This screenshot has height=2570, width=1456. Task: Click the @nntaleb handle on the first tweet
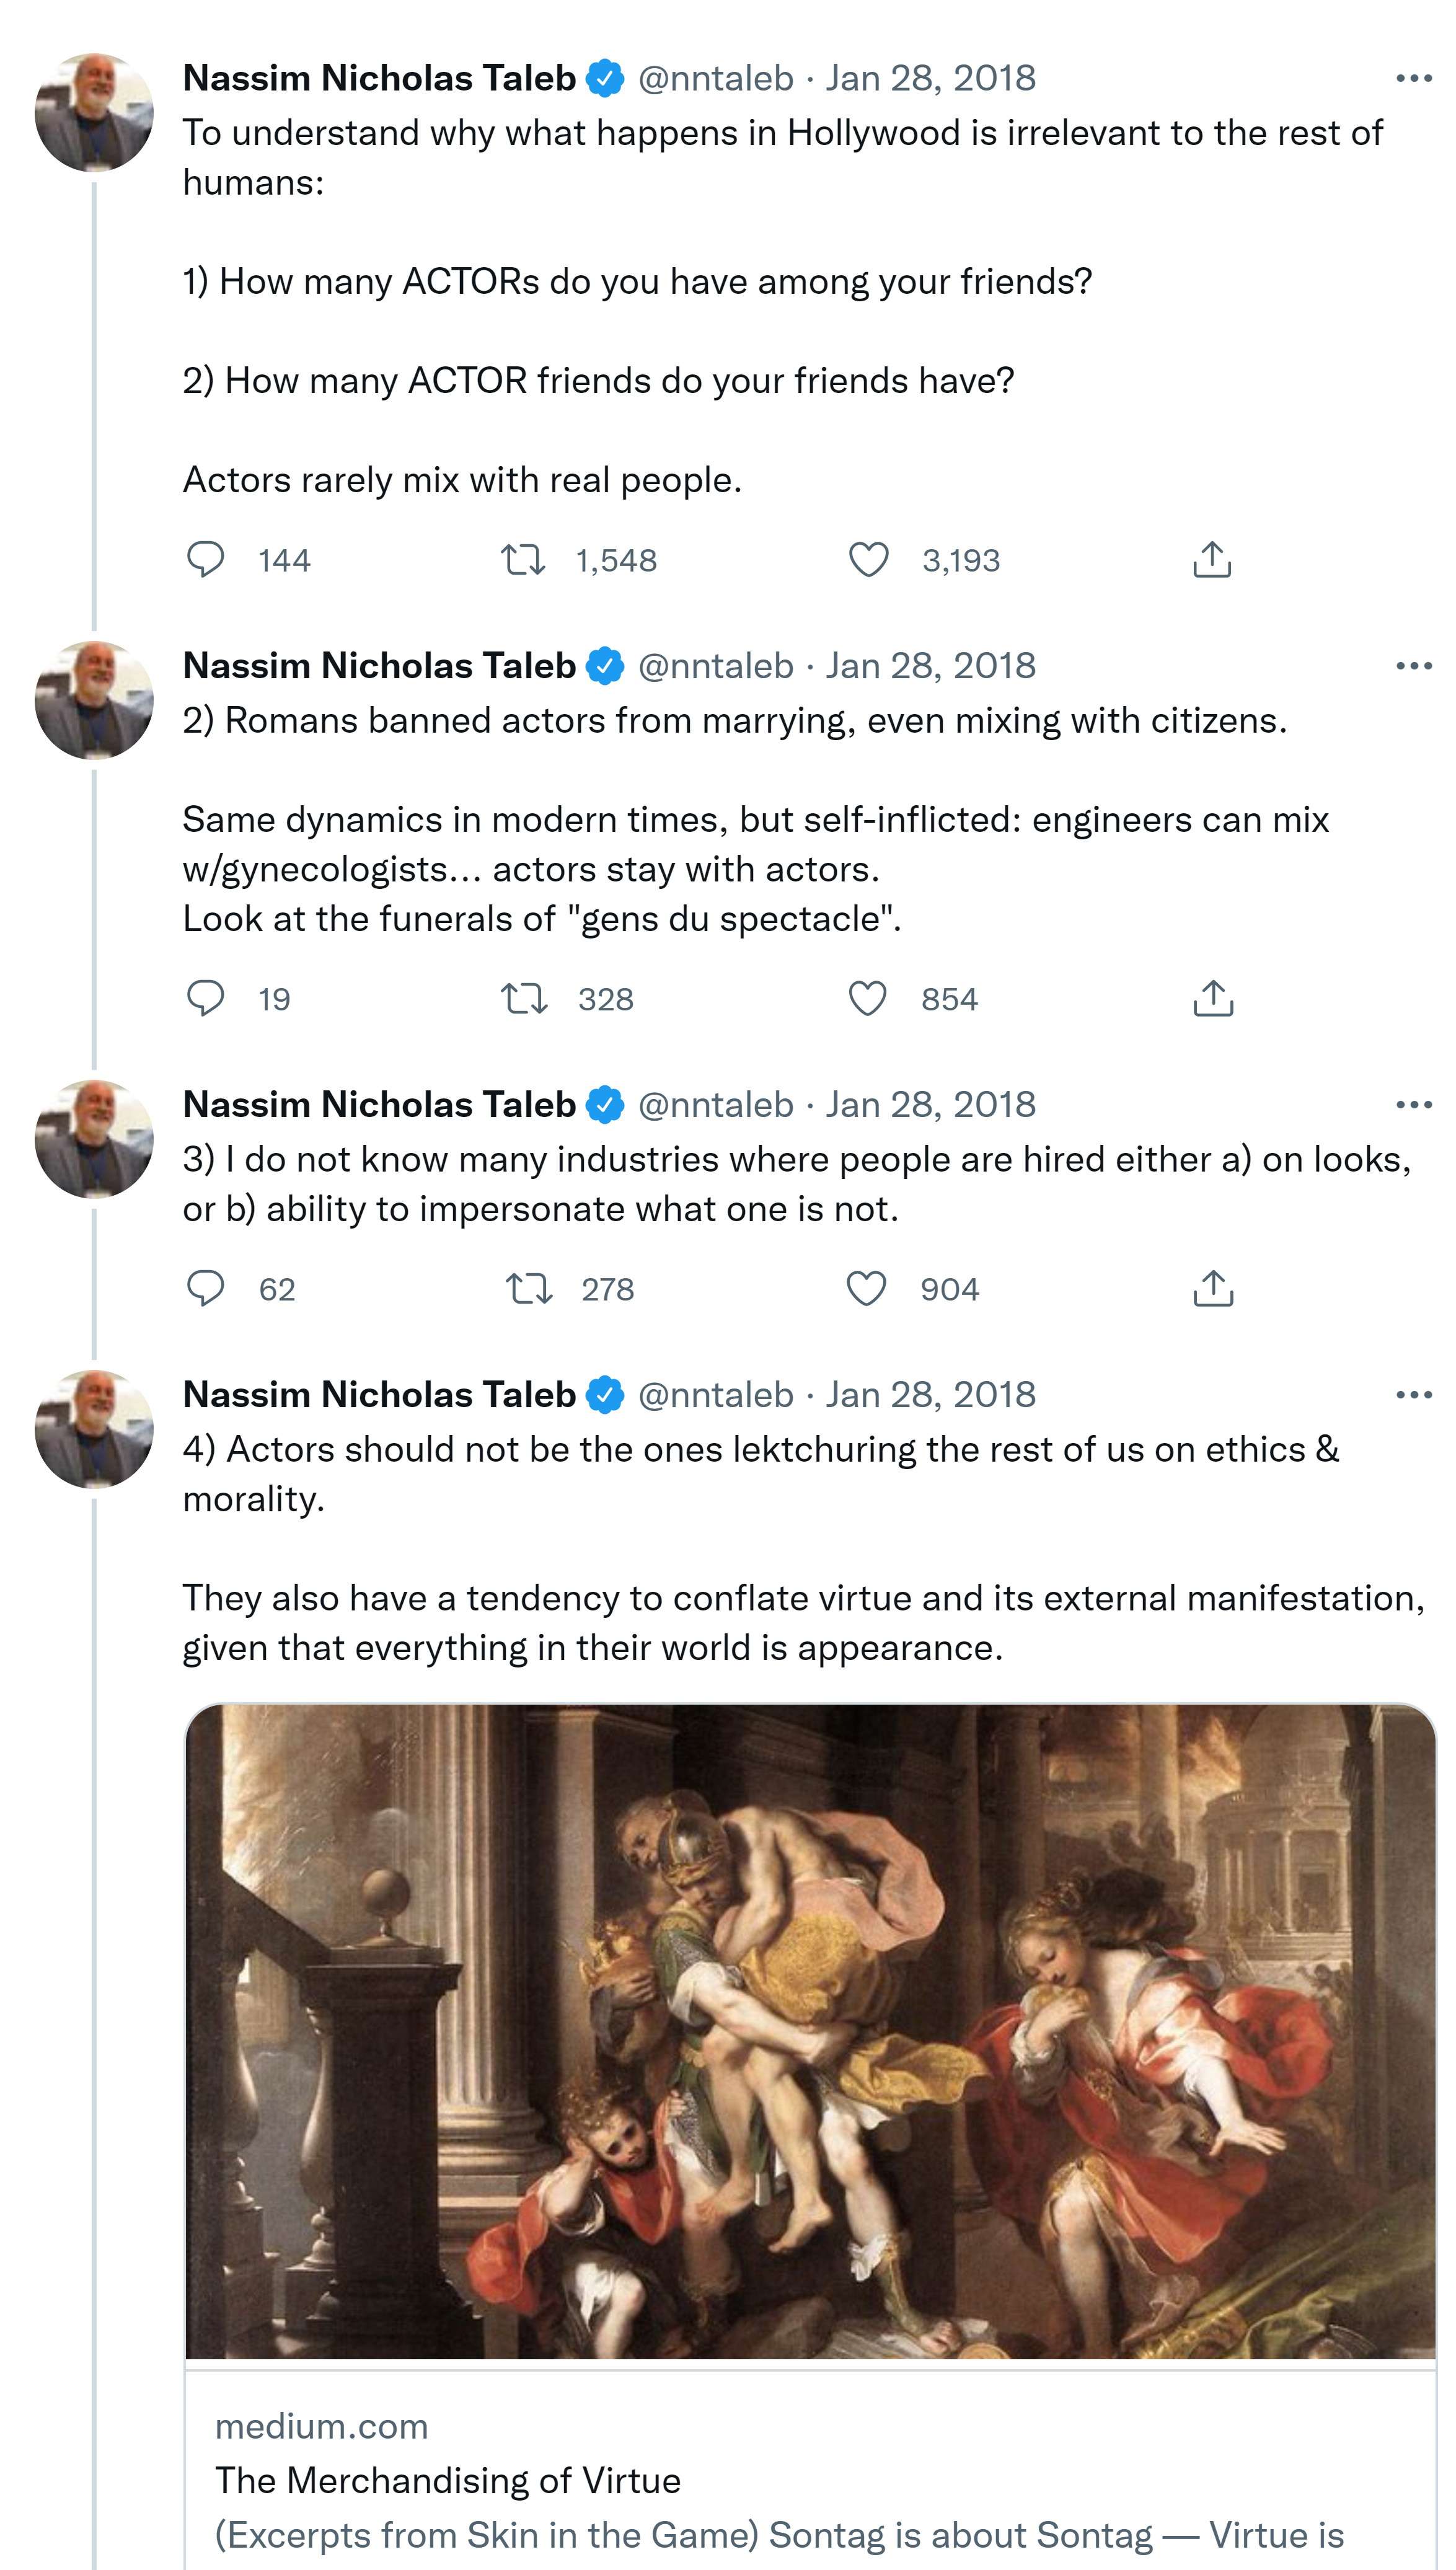pyautogui.click(x=715, y=78)
